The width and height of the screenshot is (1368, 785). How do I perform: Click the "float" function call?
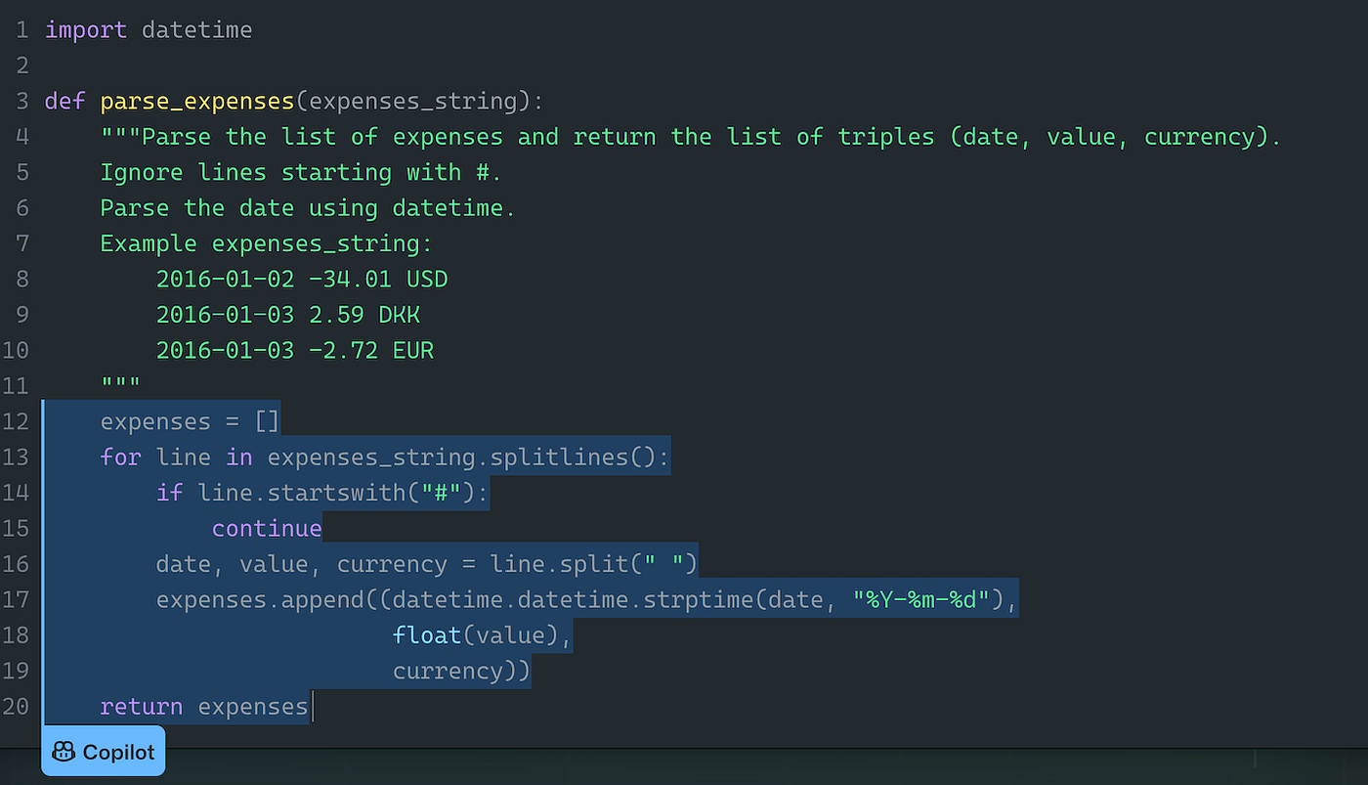tap(427, 635)
